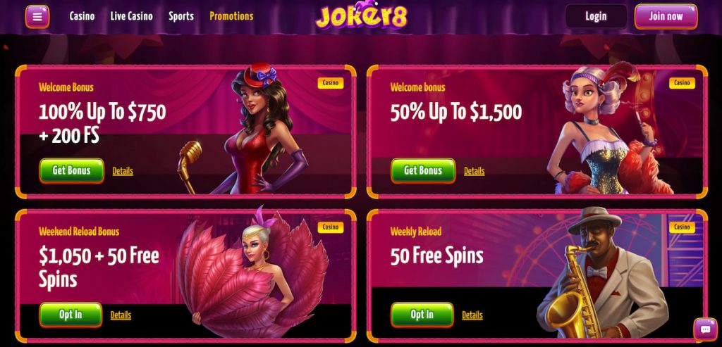View Details of Weekend Reload Bonus

[x=121, y=315]
